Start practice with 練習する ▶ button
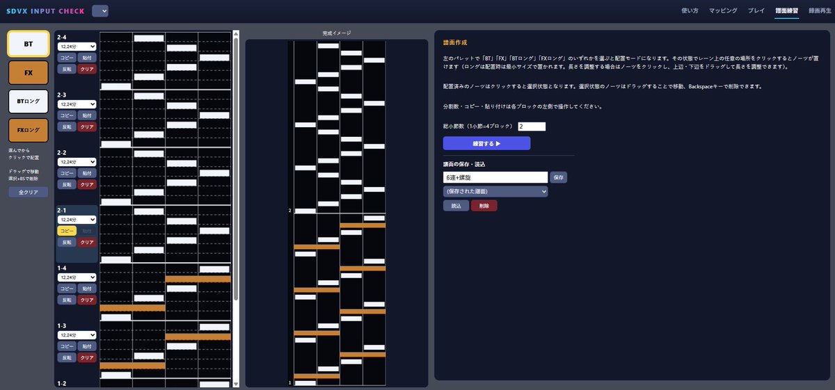The image size is (835, 390). [486, 143]
